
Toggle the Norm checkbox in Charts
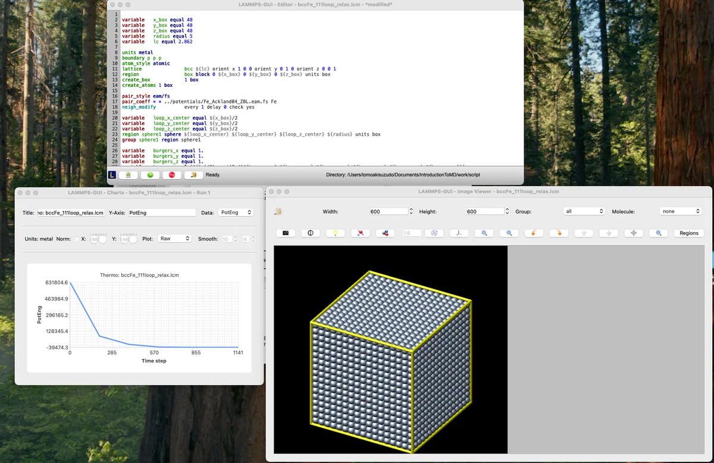point(76,239)
